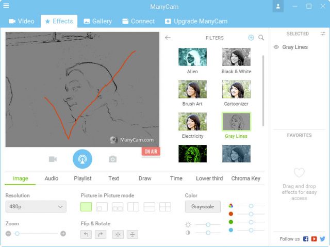The image size is (330, 247).
Task: Adjust the all-colors saturation slider
Action: pos(251,206)
